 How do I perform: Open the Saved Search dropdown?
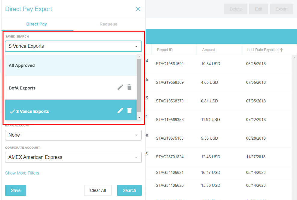coord(73,46)
